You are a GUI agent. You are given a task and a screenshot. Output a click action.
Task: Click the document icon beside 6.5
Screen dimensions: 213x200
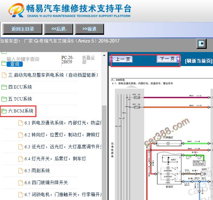pyautogui.click(x=21, y=171)
